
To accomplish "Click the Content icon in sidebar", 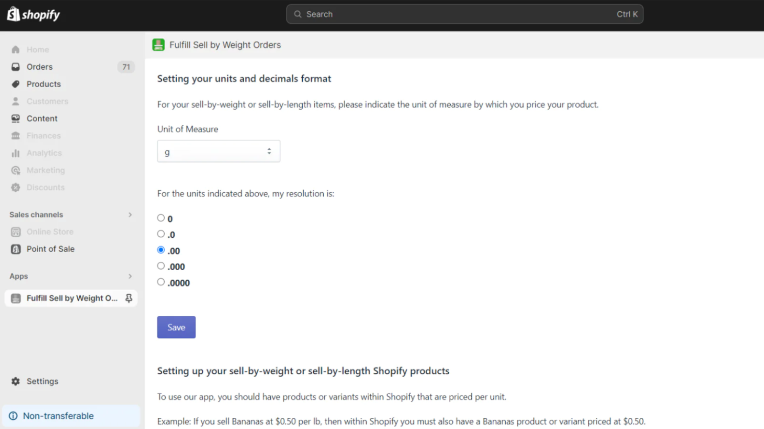I will click(x=16, y=118).
